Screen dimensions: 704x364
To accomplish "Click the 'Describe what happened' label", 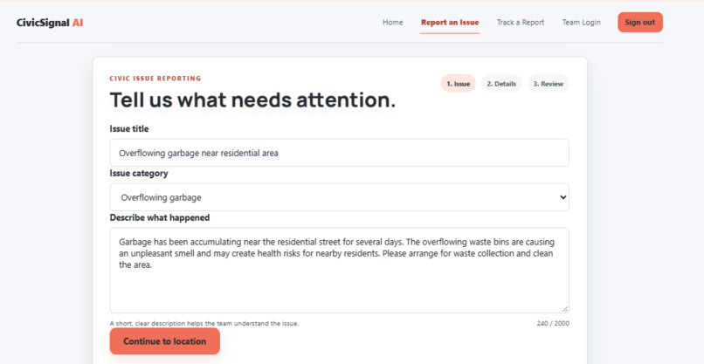I will point(159,217).
